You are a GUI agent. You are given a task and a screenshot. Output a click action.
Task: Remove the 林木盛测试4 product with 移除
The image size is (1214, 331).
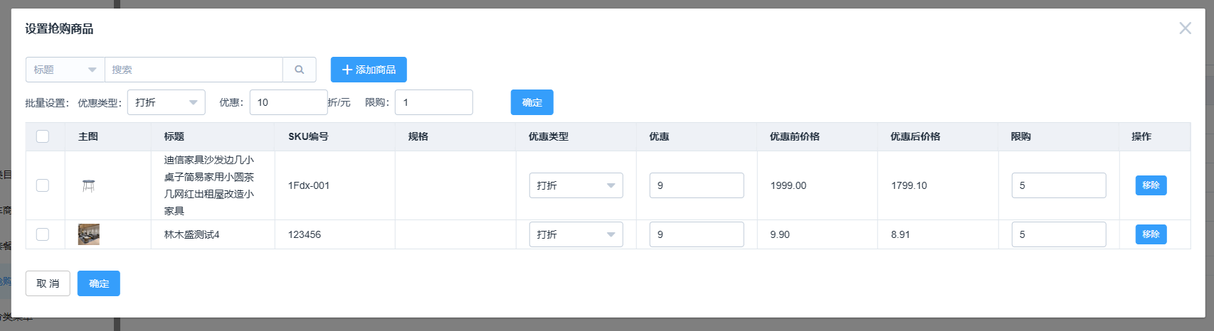(x=1151, y=234)
